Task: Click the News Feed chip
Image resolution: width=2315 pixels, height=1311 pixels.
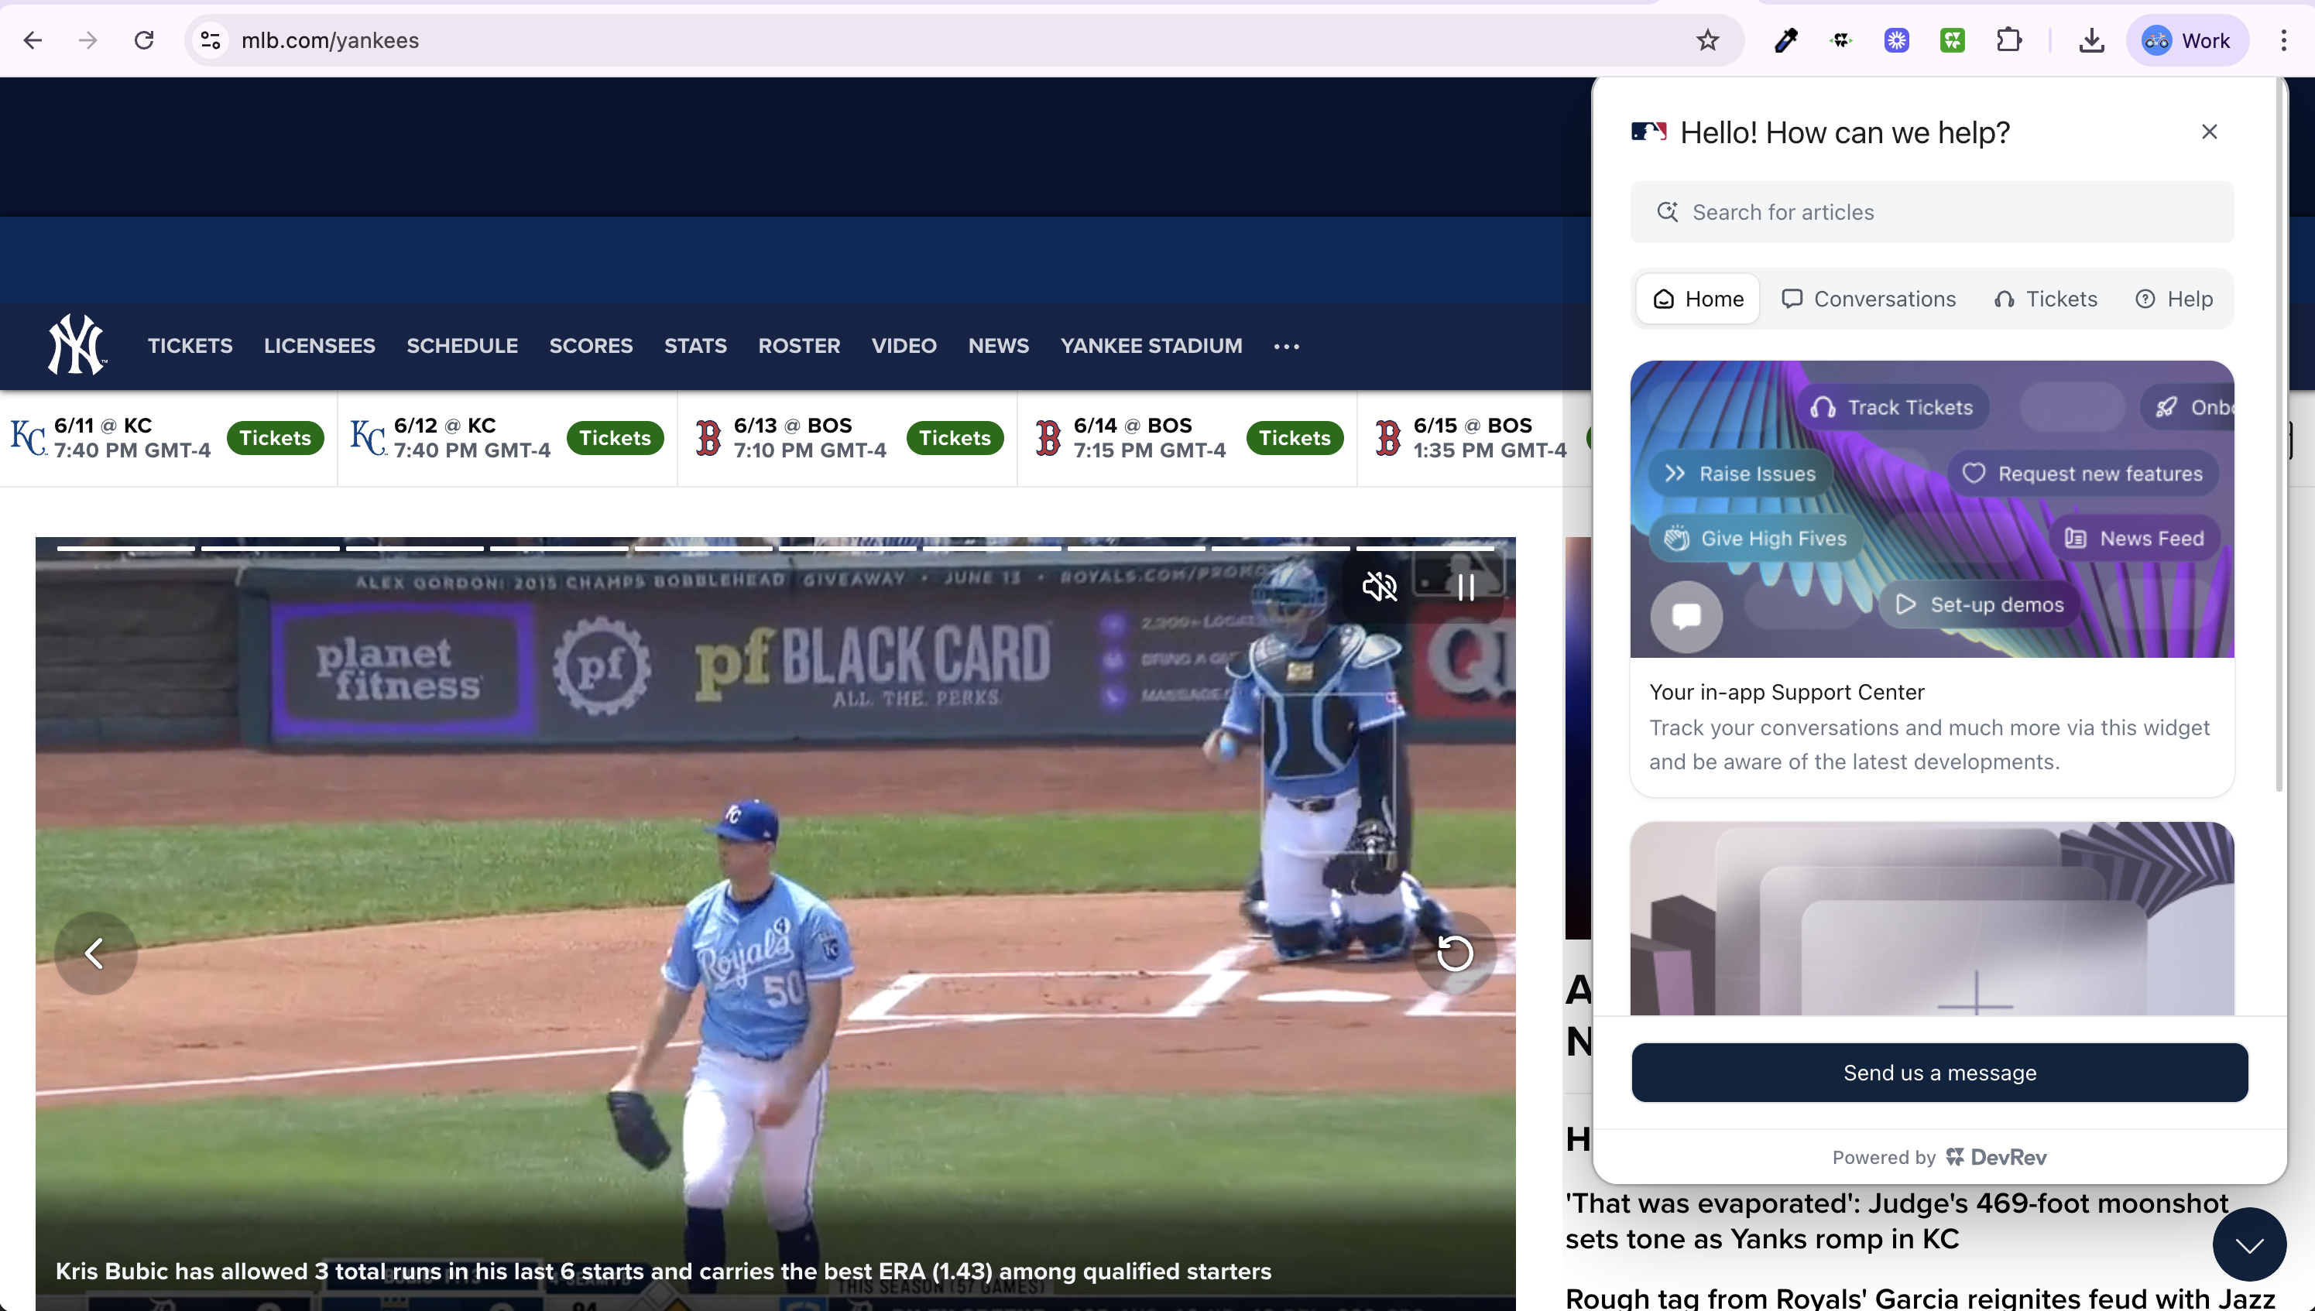Action: (2134, 539)
